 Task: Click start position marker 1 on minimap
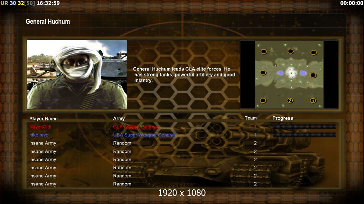313,101
